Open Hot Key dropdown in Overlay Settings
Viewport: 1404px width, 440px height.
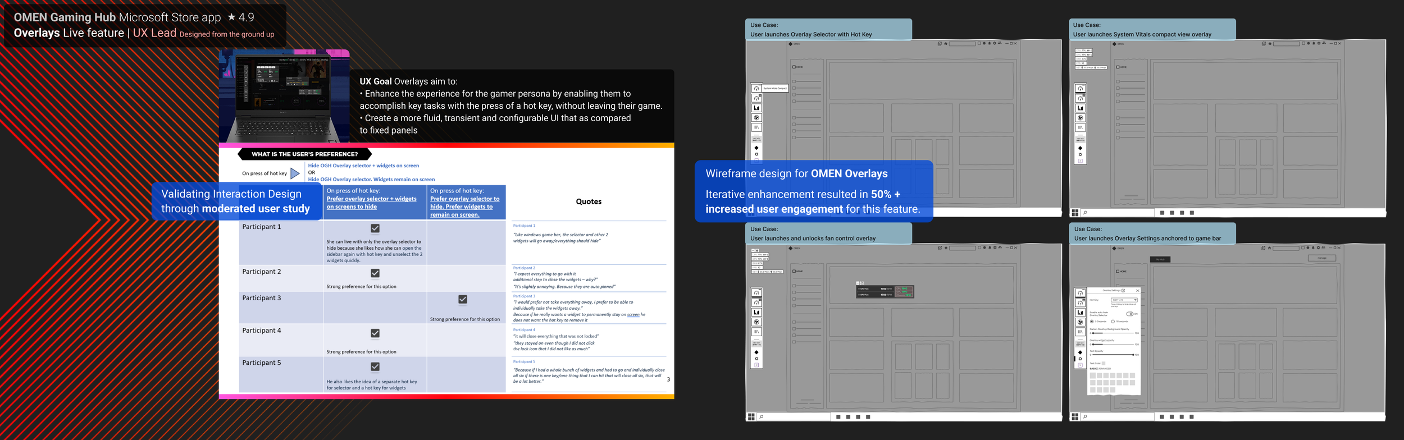1124,300
